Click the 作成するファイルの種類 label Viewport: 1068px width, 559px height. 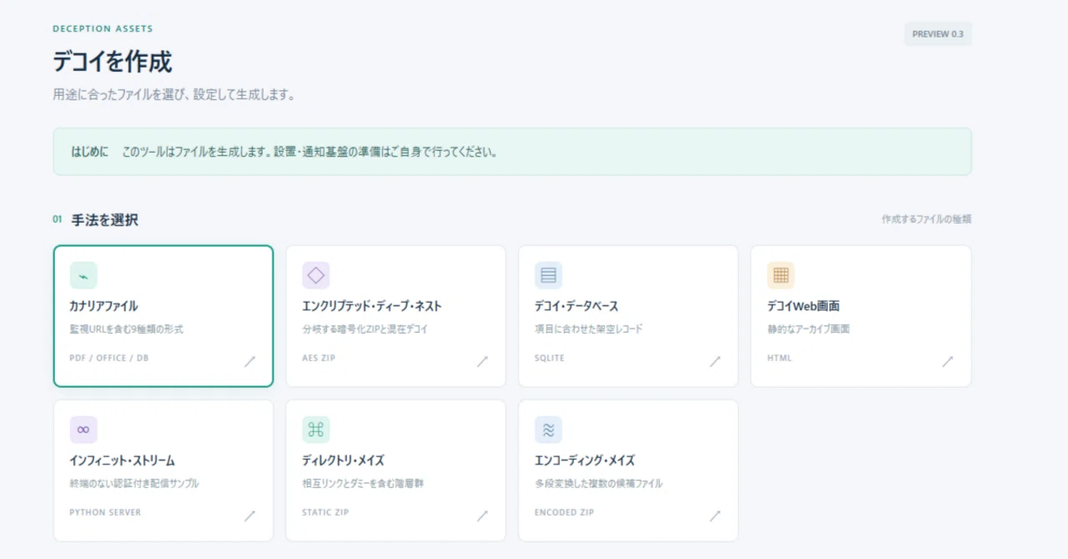point(926,219)
